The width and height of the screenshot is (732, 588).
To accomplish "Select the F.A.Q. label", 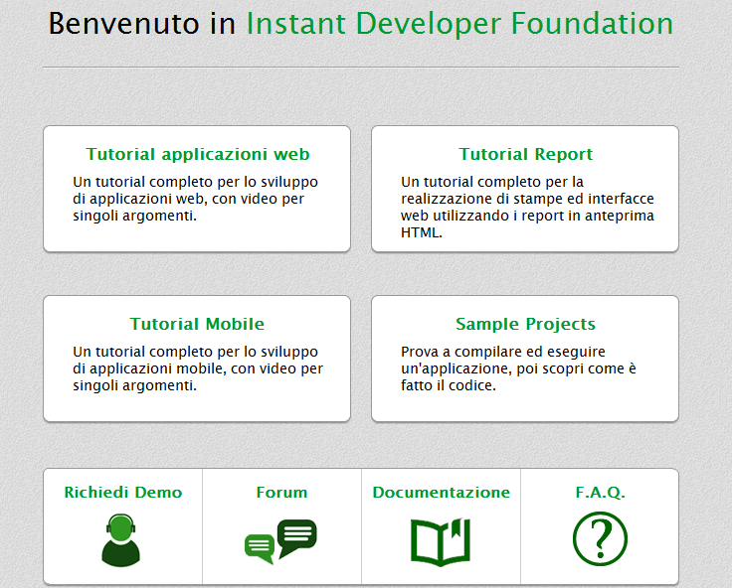I will point(600,492).
